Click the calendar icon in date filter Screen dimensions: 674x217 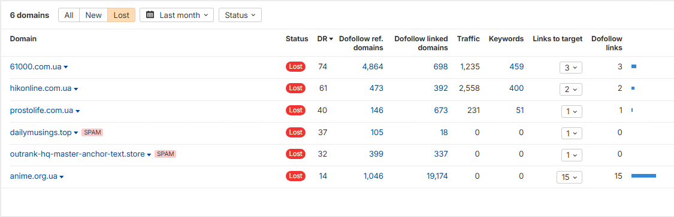coord(150,15)
